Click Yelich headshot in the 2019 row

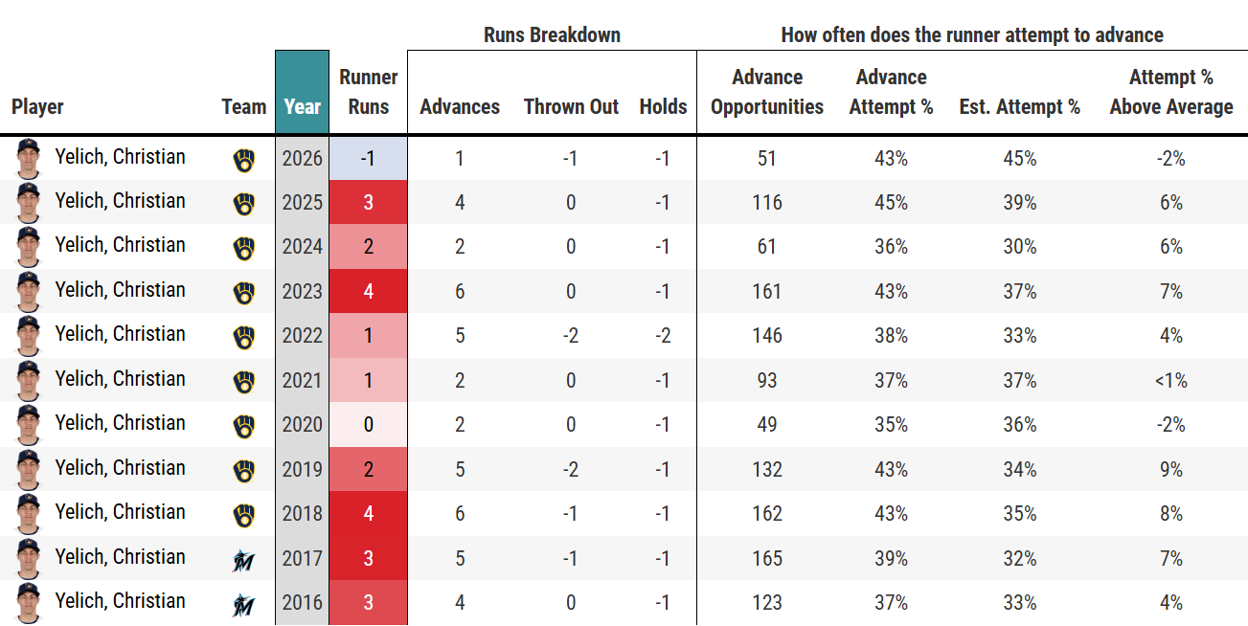[30, 470]
